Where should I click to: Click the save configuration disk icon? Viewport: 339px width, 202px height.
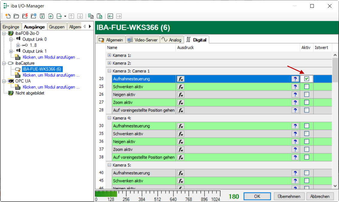(x=42, y=16)
